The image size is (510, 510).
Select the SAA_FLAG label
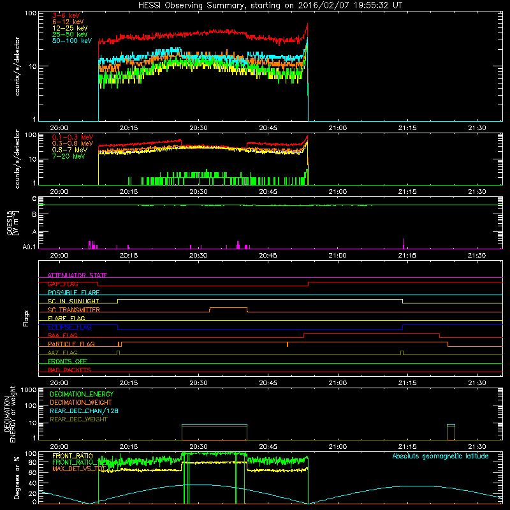point(62,335)
